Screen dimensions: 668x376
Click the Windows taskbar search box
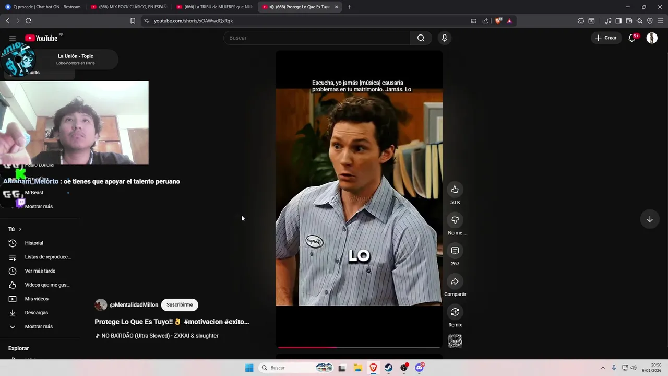pyautogui.click(x=296, y=368)
